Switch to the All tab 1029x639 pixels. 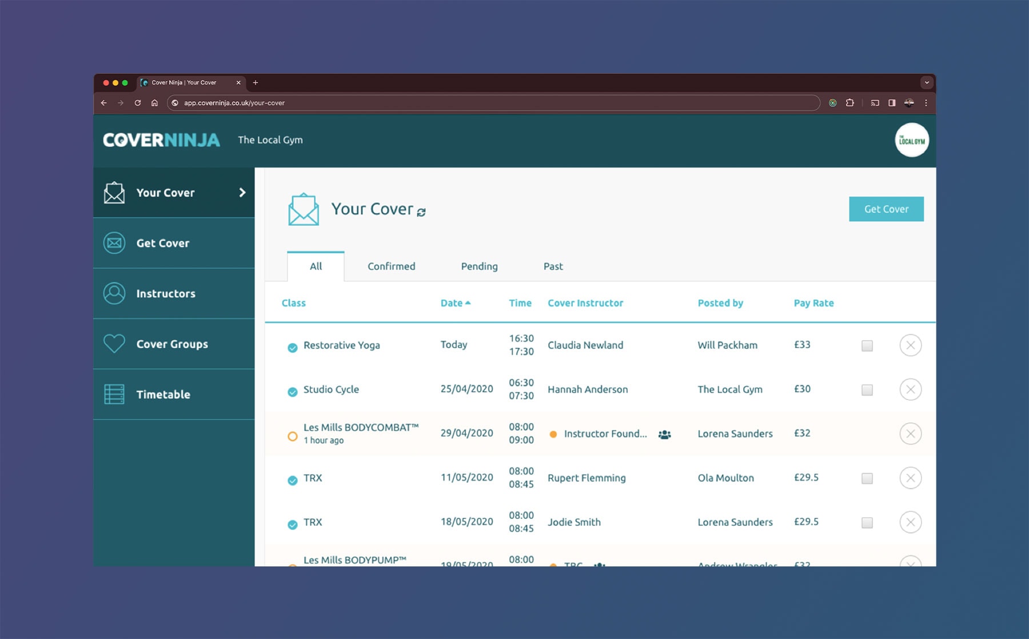pos(316,266)
